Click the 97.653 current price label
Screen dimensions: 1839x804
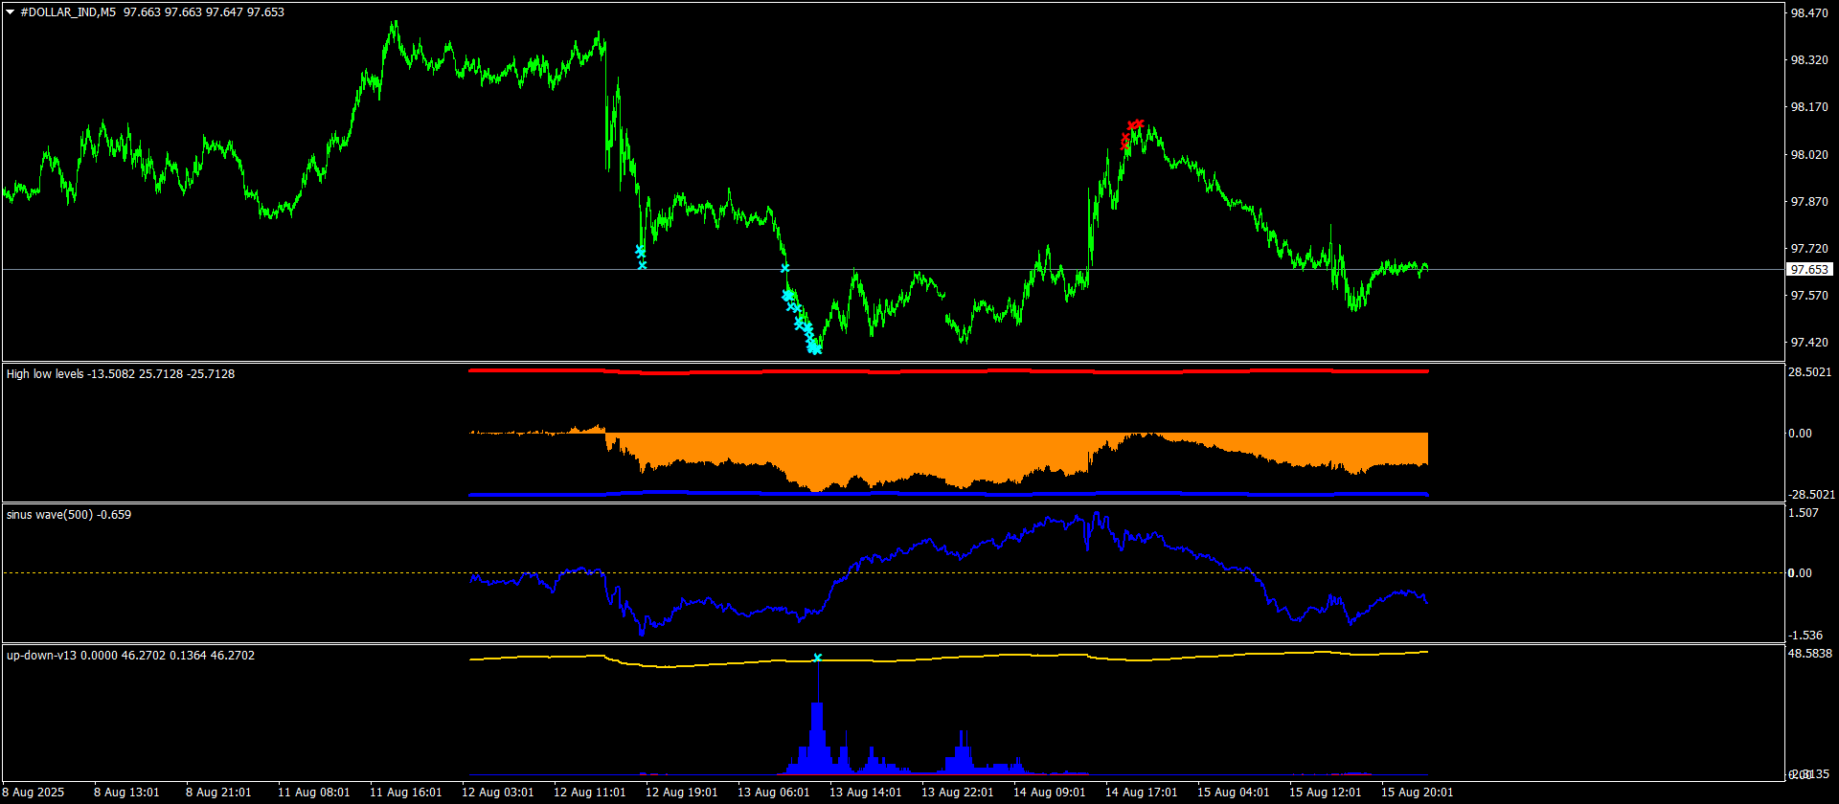click(x=1809, y=270)
